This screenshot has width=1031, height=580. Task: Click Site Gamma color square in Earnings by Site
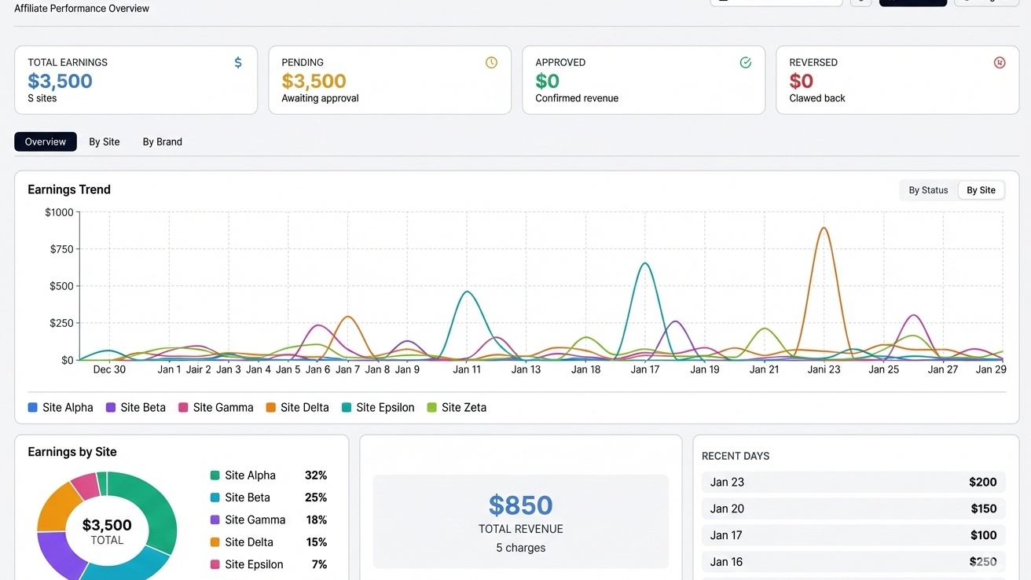(x=215, y=519)
